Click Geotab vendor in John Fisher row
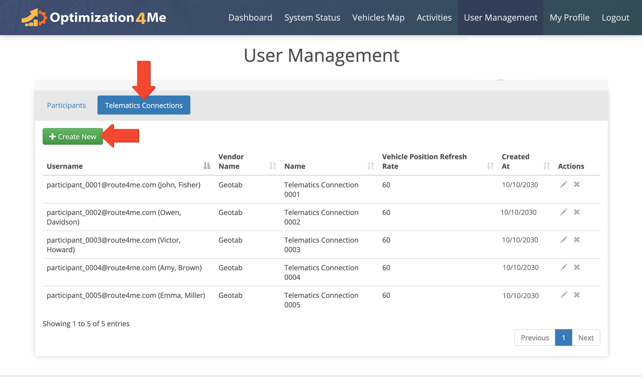This screenshot has height=378, width=642. (230, 185)
